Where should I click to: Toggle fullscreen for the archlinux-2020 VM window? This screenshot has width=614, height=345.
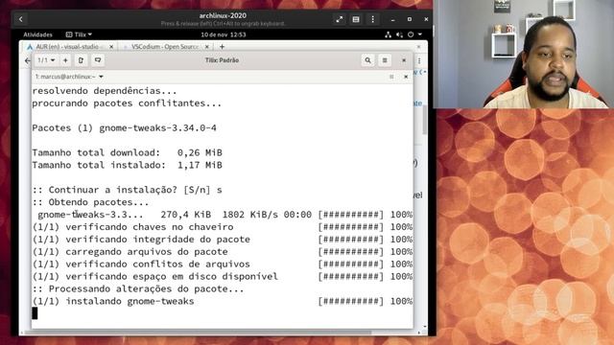339,19
